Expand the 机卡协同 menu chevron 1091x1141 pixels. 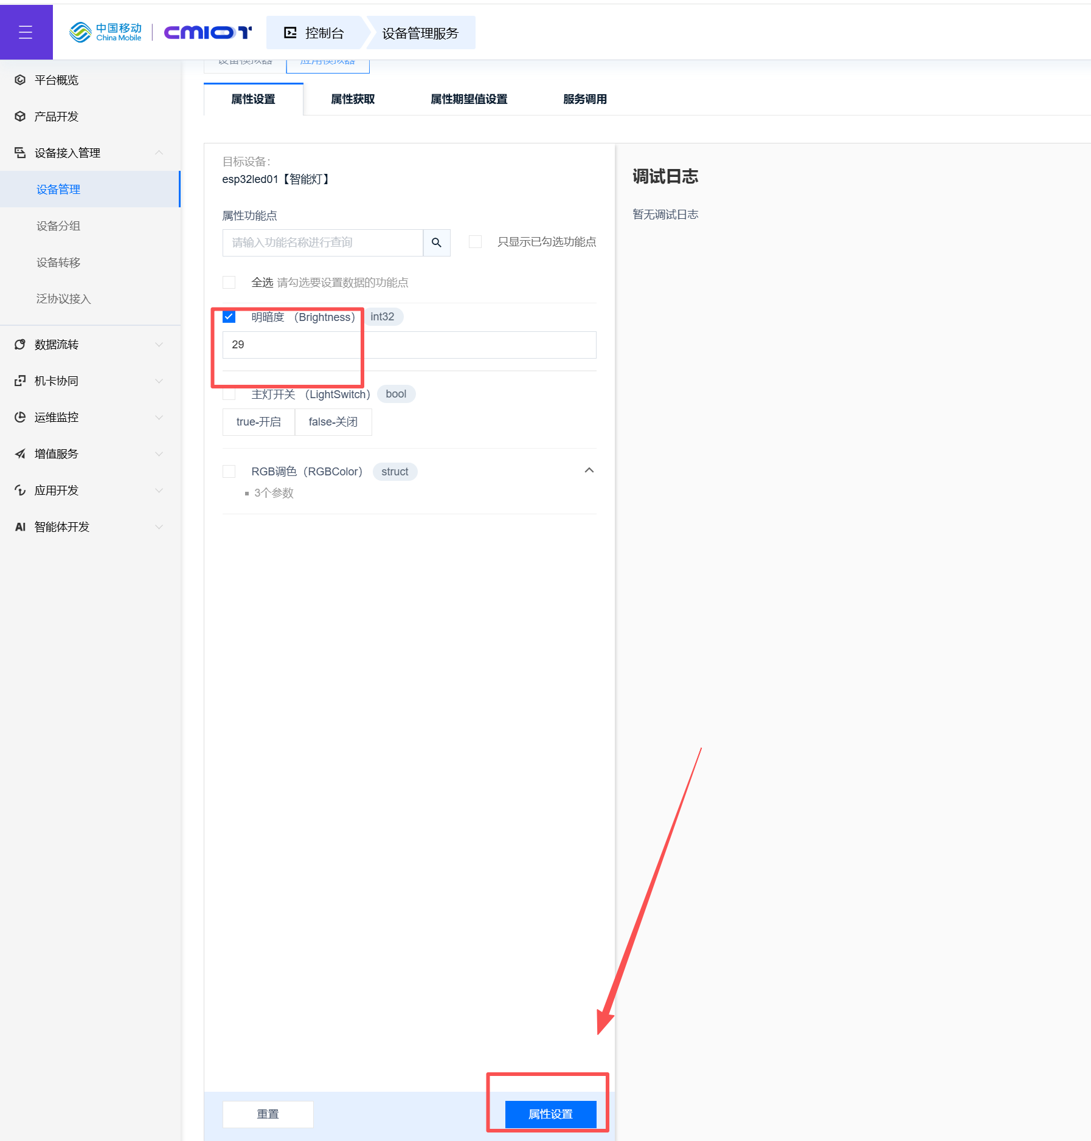click(159, 381)
